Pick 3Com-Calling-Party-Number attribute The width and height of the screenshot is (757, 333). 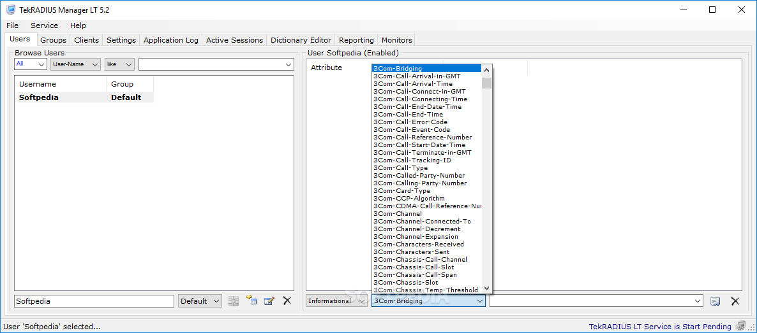point(427,183)
